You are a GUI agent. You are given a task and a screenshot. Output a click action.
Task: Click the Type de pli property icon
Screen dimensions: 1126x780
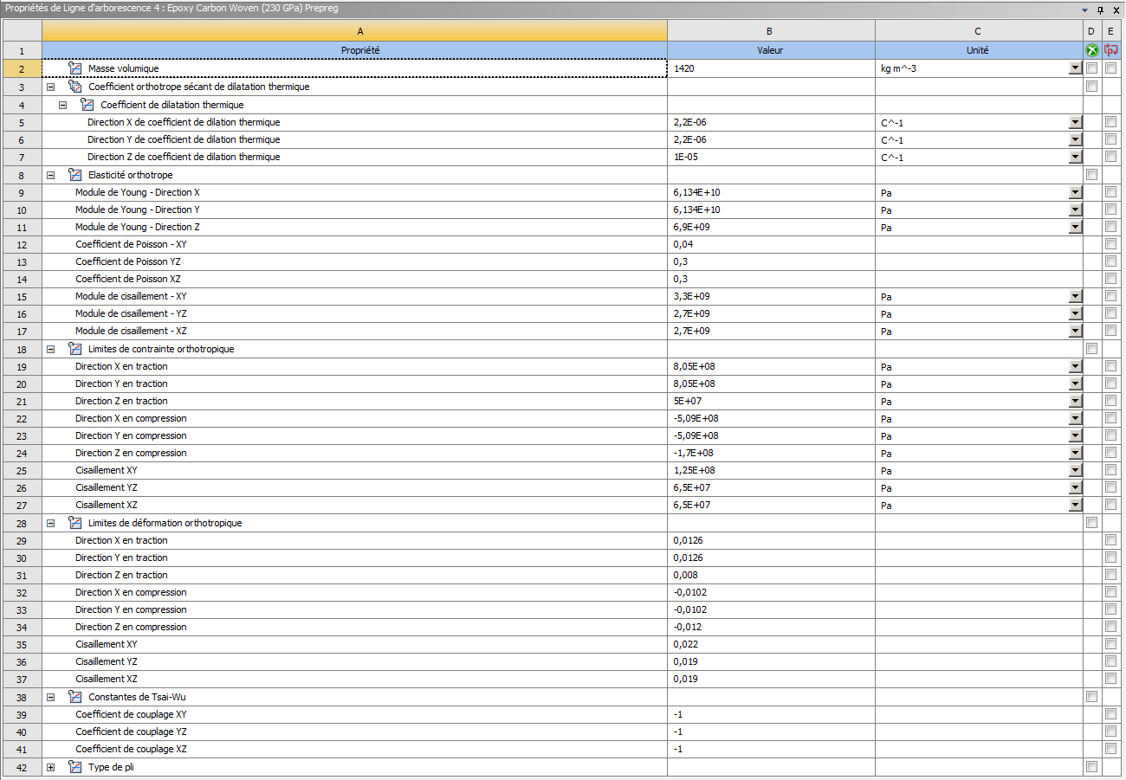click(x=75, y=767)
